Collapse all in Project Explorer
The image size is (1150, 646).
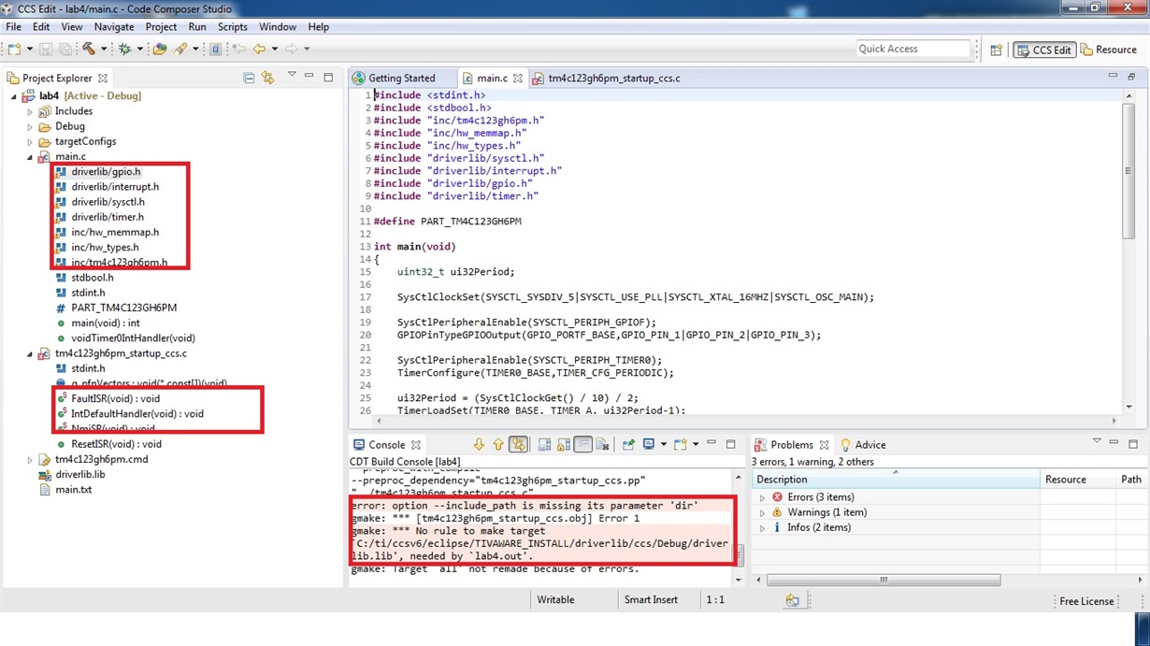click(249, 78)
